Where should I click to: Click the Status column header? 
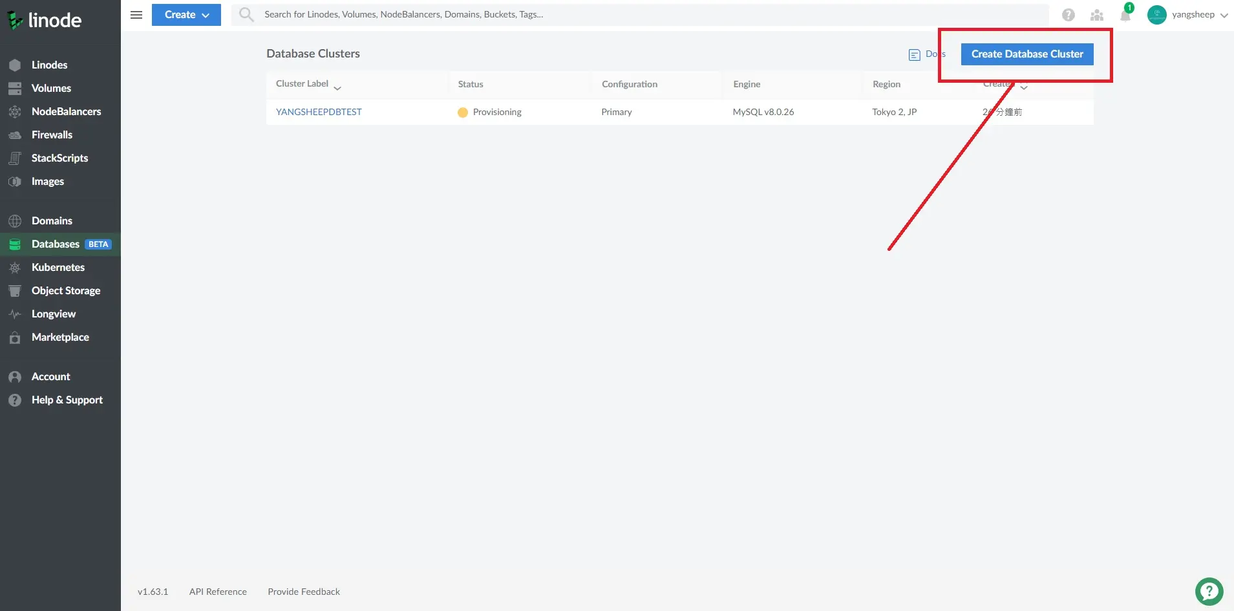tap(471, 84)
